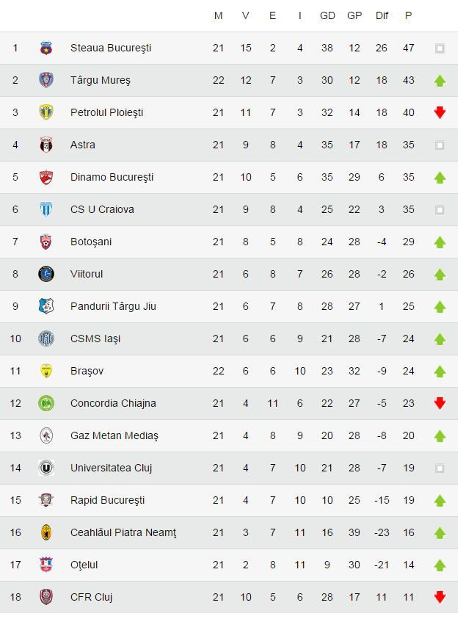463x619 pixels.
Task: Click the Astra team badge
Action: pos(46,145)
